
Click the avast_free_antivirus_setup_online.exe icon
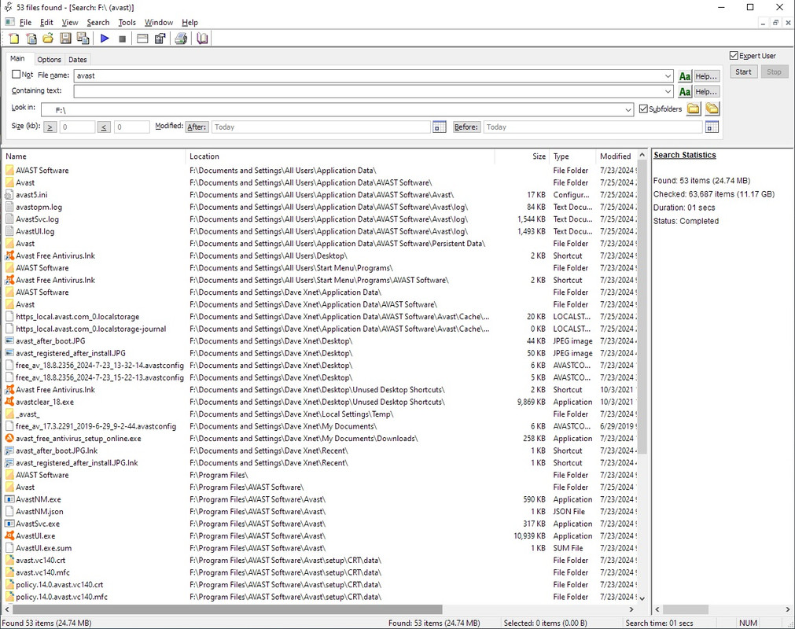pos(9,439)
